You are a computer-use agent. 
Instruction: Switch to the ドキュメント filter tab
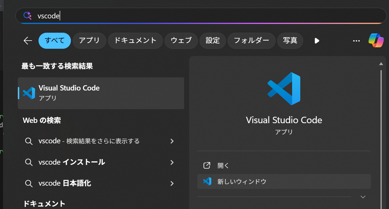(135, 41)
